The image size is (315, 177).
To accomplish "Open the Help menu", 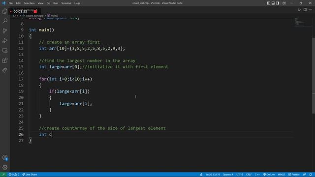I will [x=77, y=3].
